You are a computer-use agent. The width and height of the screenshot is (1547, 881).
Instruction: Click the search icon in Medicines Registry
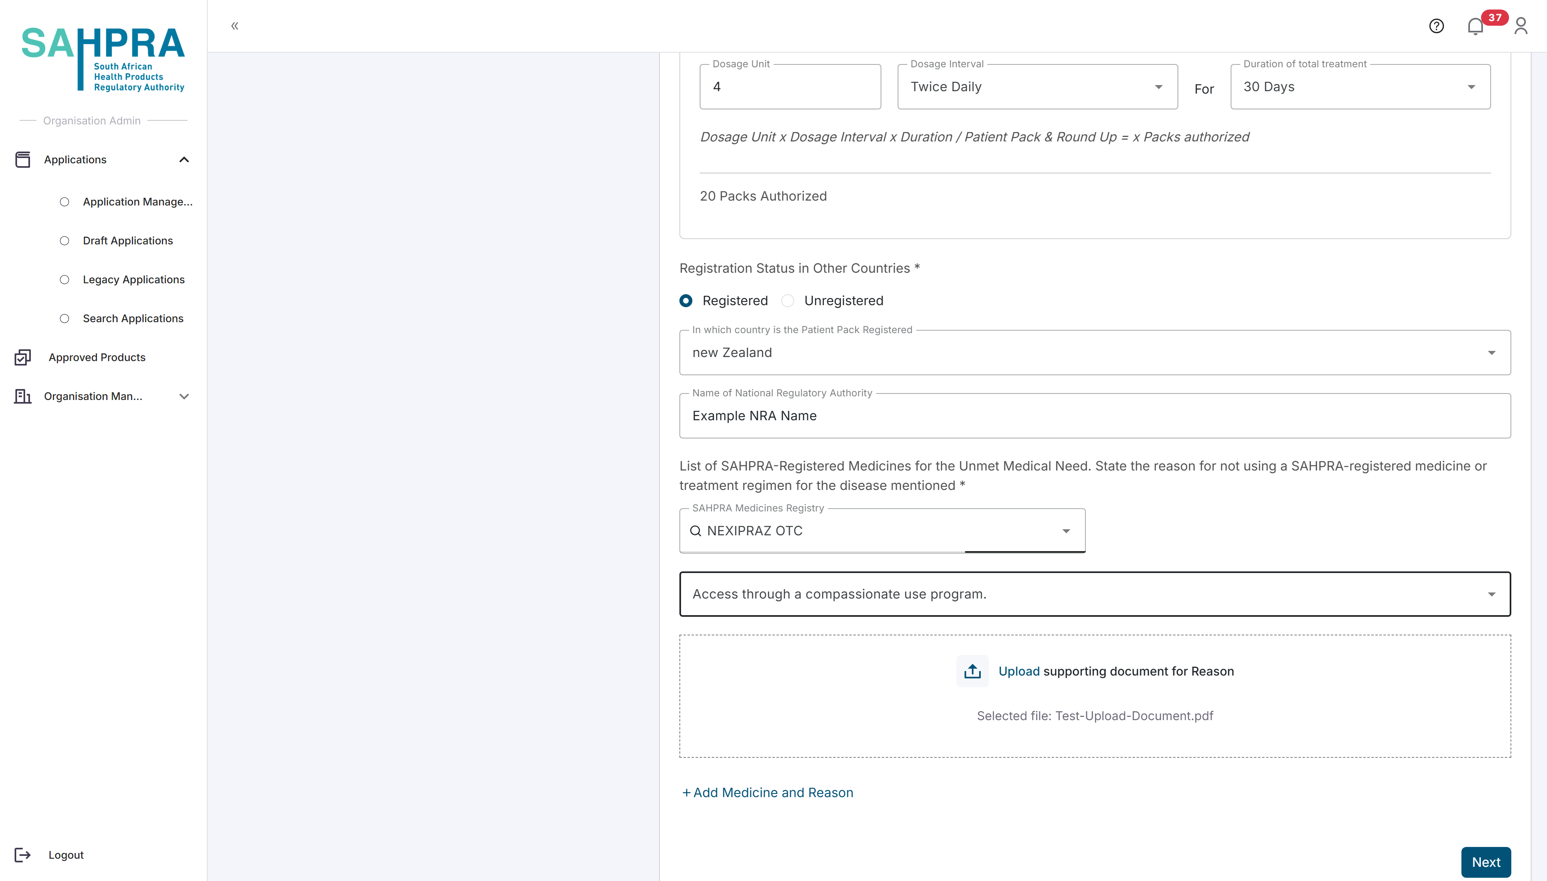tap(696, 530)
